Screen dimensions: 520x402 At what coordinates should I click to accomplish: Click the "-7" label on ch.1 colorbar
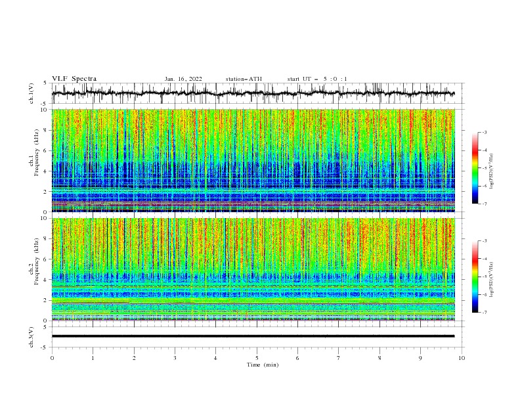pos(485,204)
